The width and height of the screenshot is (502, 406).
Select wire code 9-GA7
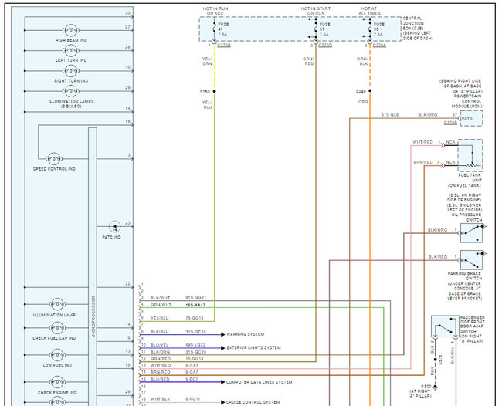192,372
